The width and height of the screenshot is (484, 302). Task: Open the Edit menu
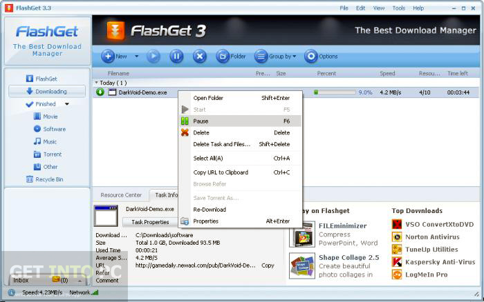point(360,8)
